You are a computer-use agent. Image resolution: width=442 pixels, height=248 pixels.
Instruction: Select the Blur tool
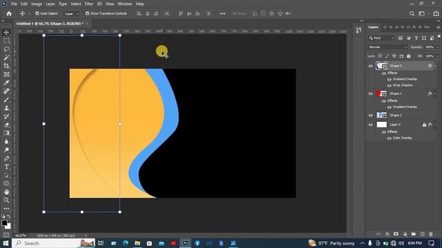(x=6, y=141)
